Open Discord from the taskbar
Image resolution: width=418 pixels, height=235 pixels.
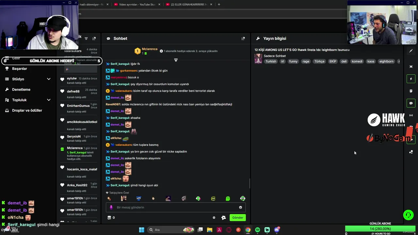click(x=277, y=230)
